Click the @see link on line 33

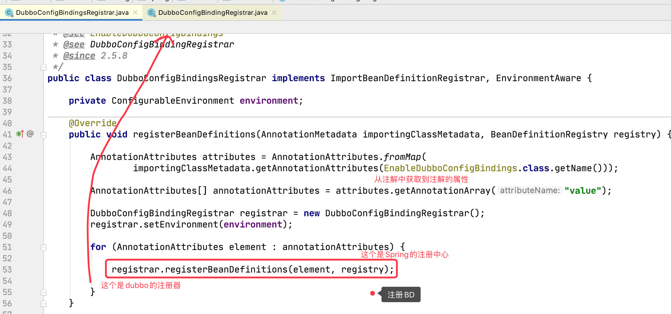pos(74,44)
